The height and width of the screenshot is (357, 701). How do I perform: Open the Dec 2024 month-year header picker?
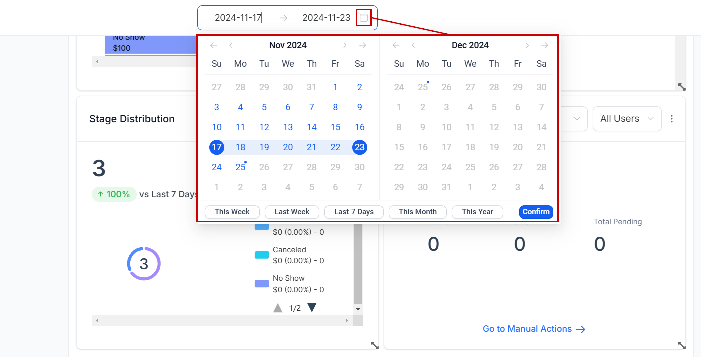click(470, 45)
